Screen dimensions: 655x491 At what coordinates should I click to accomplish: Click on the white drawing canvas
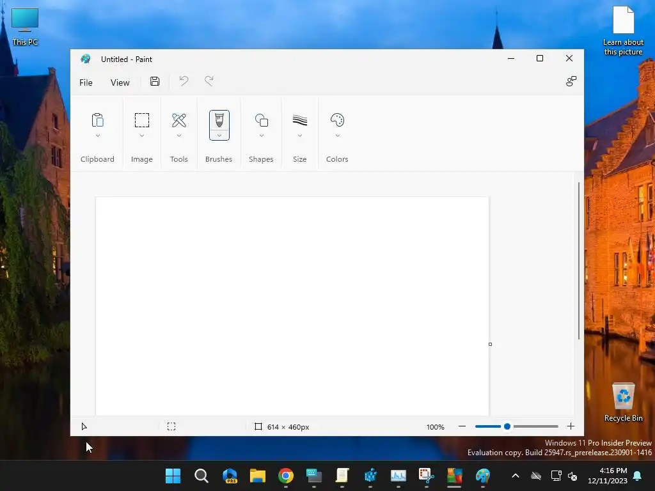pos(292,306)
